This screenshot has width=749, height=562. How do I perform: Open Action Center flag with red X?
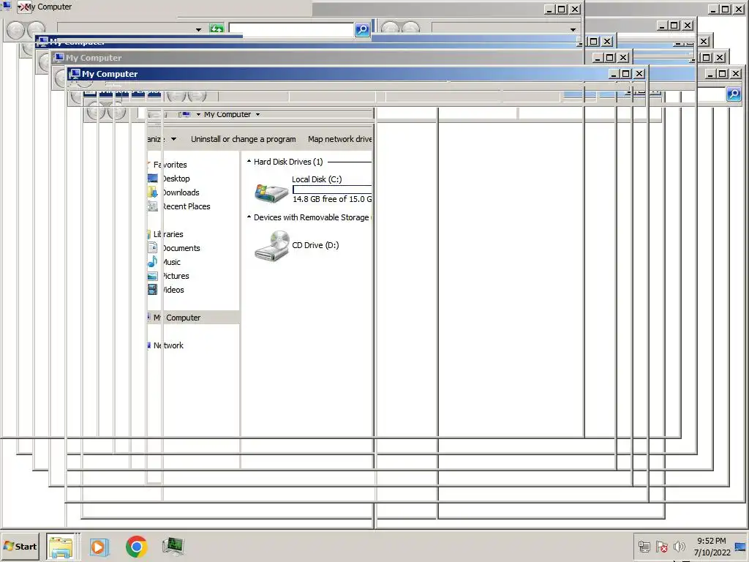point(661,546)
